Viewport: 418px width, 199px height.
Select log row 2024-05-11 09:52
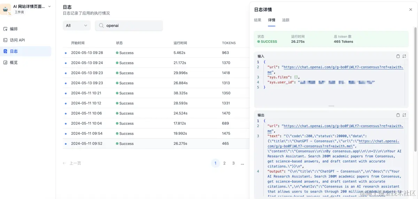[x=156, y=143]
